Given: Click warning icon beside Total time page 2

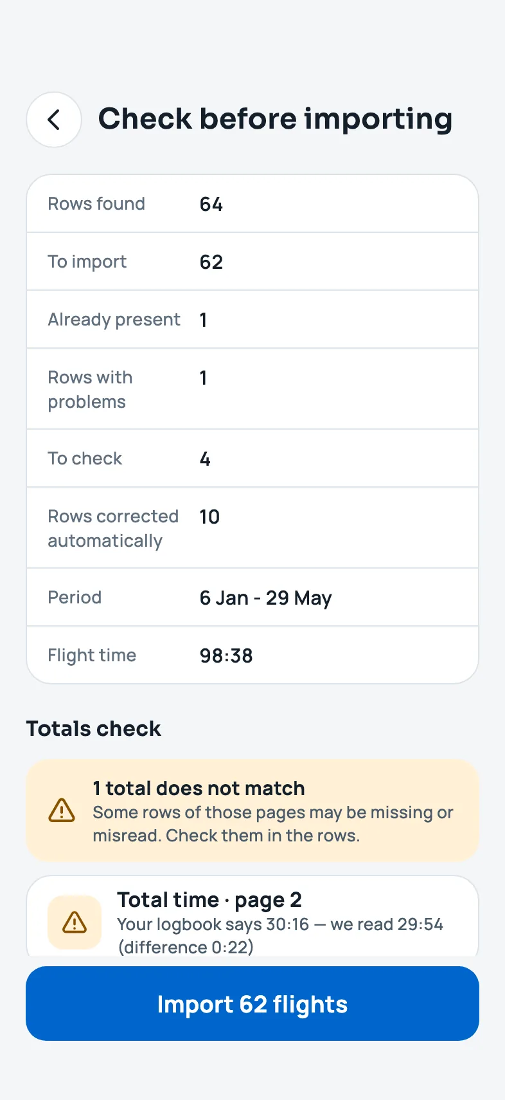Looking at the screenshot, I should click(75, 922).
